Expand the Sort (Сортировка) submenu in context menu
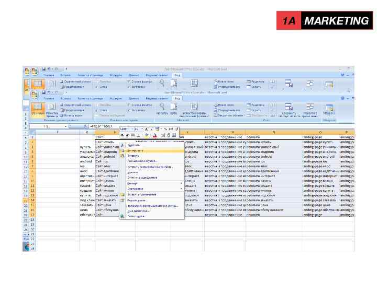 [x=152, y=189]
